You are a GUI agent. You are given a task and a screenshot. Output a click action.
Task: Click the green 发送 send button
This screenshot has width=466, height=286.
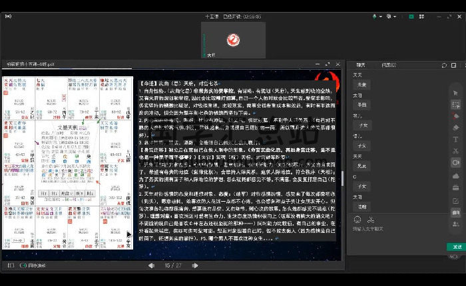click(454, 247)
